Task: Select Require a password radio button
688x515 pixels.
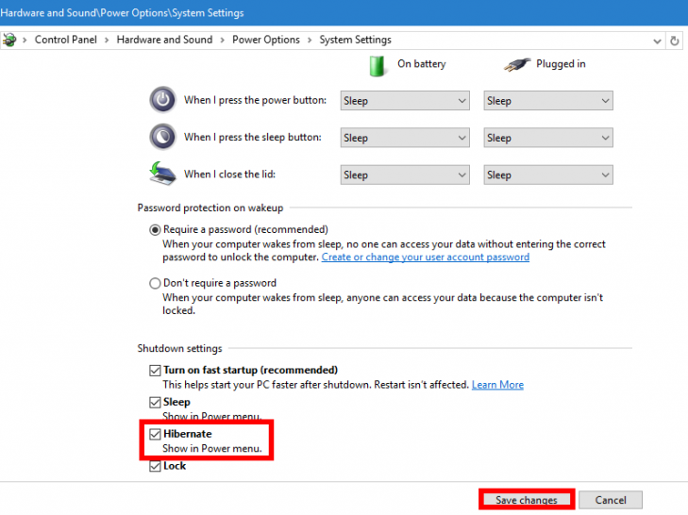Action: pyautogui.click(x=155, y=230)
